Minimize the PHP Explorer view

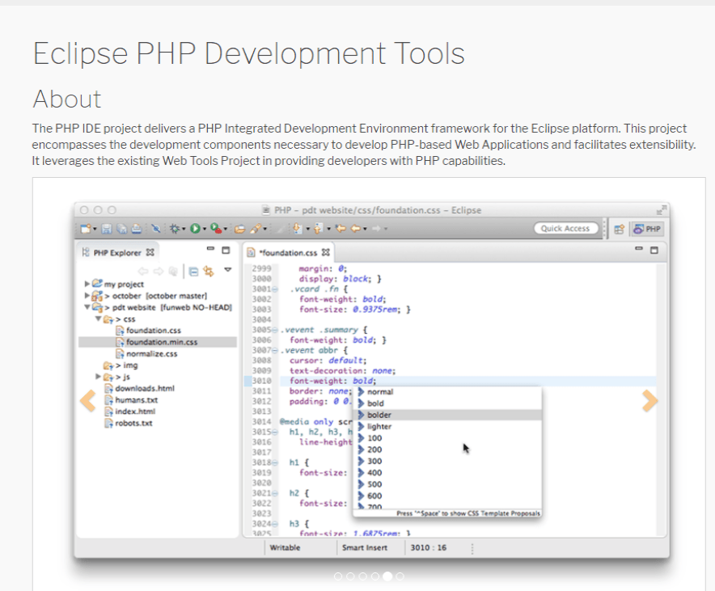210,249
